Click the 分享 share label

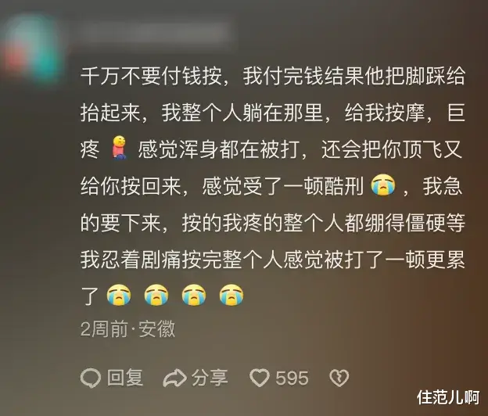210,378
